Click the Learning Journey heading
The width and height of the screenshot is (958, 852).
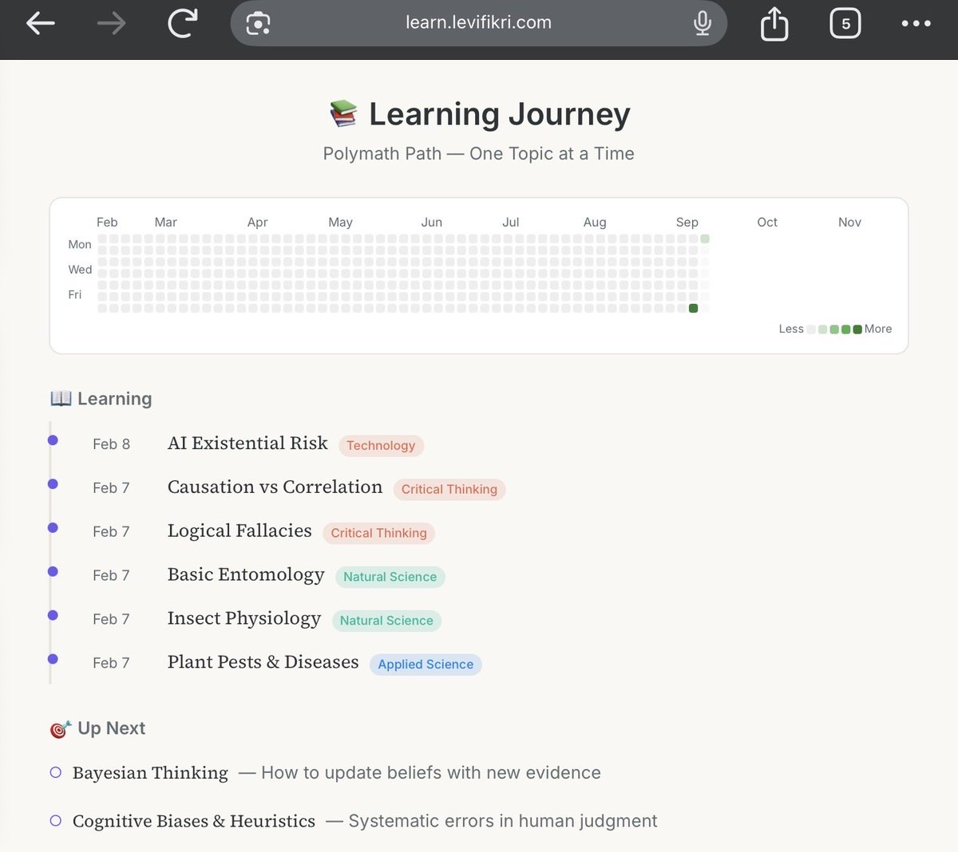pyautogui.click(x=500, y=114)
